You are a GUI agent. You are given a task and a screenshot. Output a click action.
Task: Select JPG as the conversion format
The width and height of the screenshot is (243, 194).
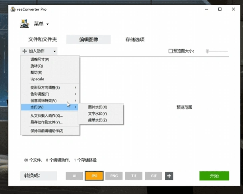tap(94, 176)
